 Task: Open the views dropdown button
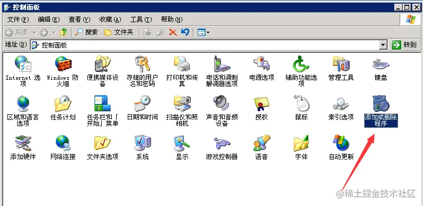coord(204,33)
